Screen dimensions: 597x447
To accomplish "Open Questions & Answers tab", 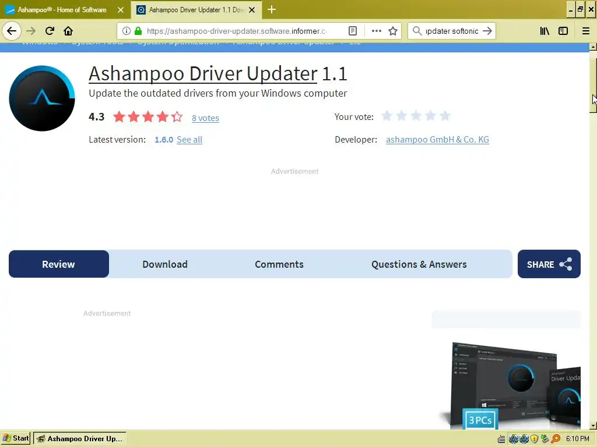I will coord(419,264).
